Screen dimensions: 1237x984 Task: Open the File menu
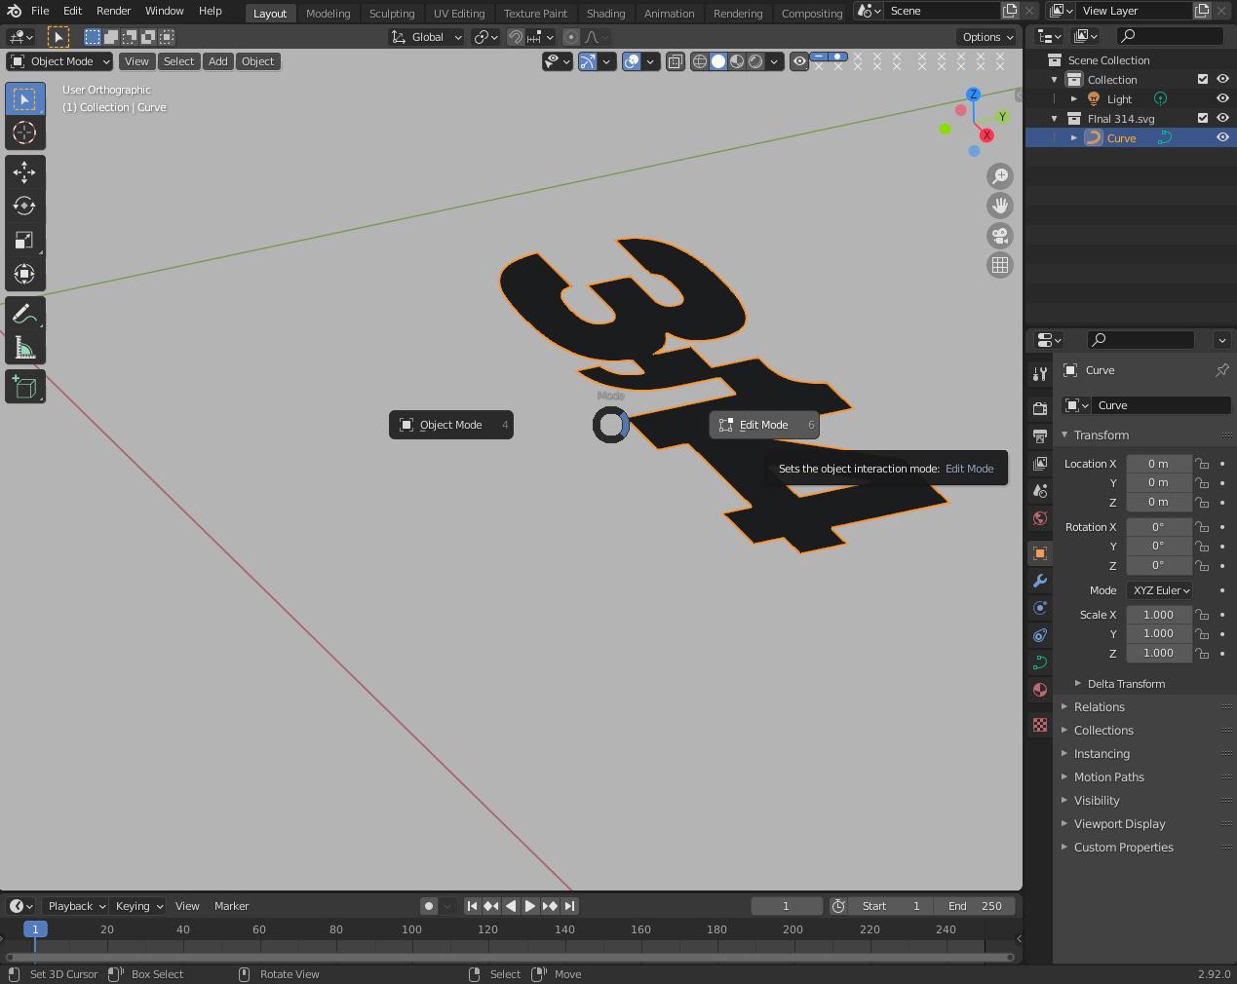(40, 11)
